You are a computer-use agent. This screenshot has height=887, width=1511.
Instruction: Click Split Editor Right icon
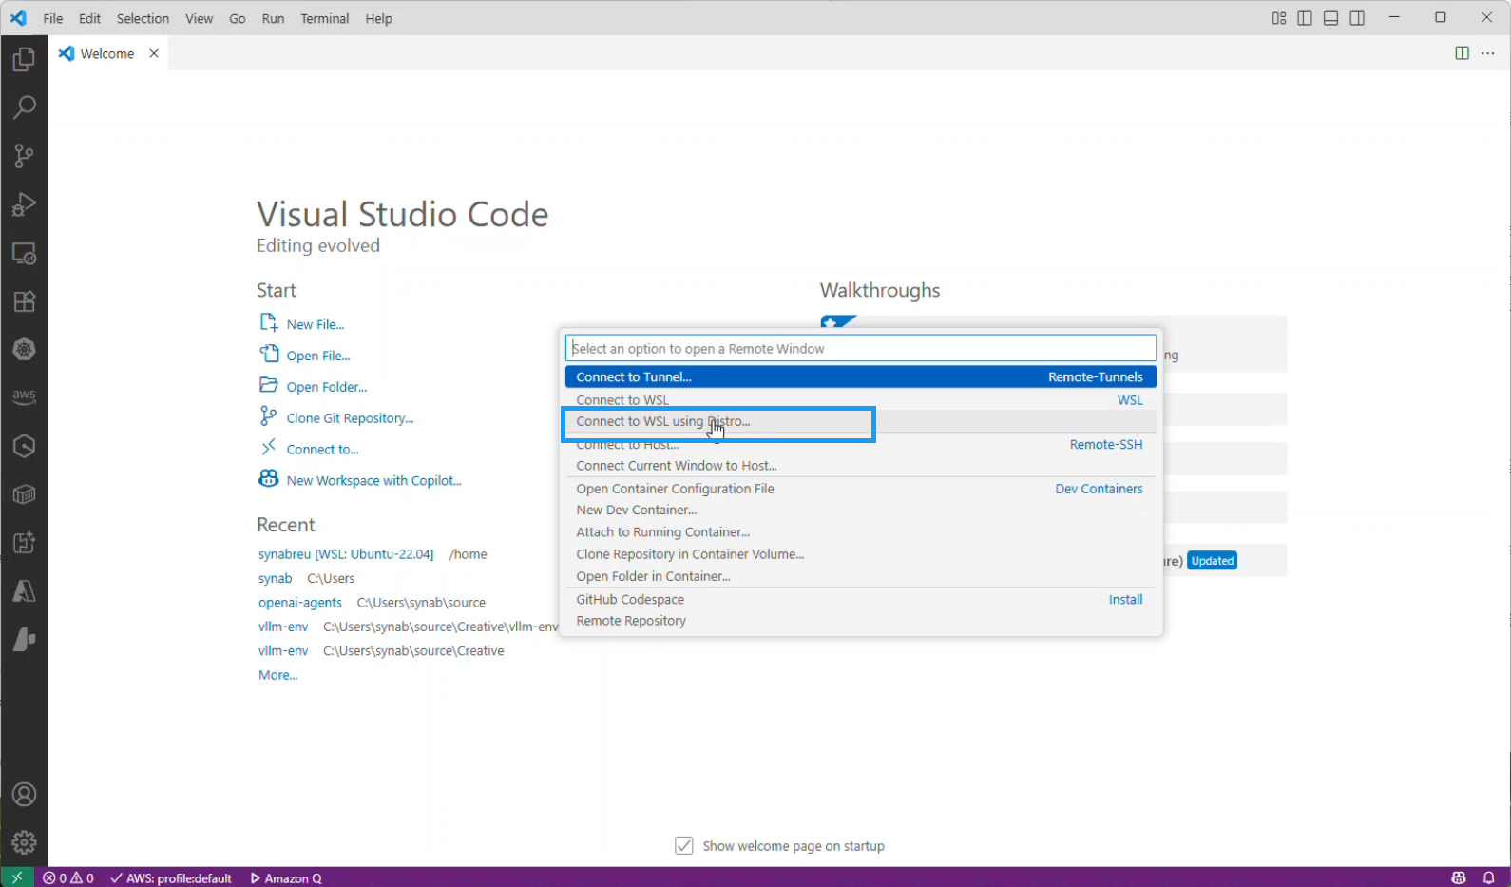click(1463, 53)
